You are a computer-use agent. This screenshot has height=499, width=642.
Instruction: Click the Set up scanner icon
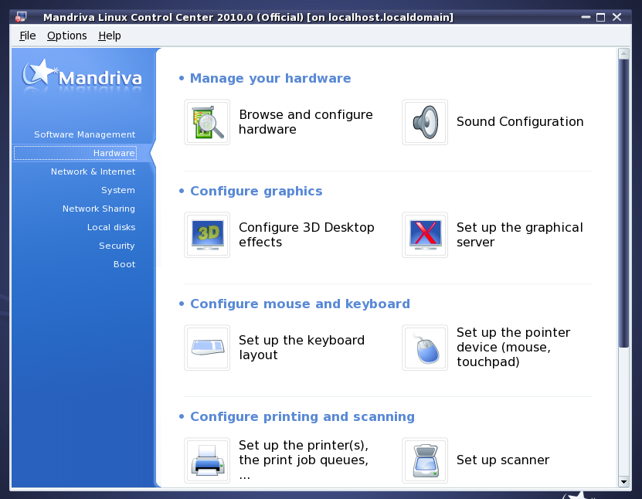(x=425, y=460)
